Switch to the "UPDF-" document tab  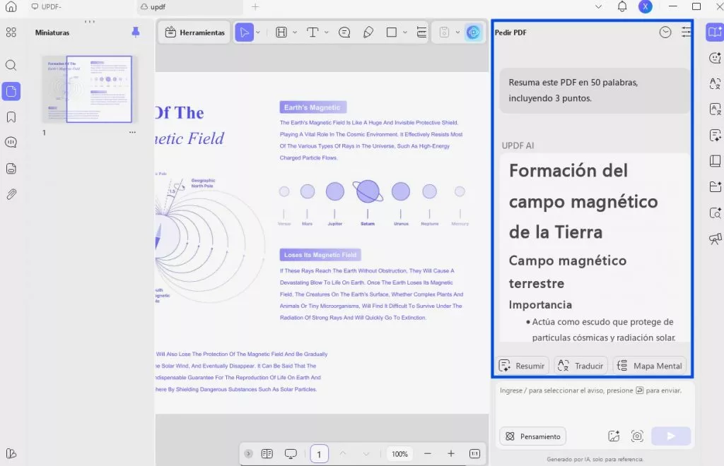(x=46, y=7)
